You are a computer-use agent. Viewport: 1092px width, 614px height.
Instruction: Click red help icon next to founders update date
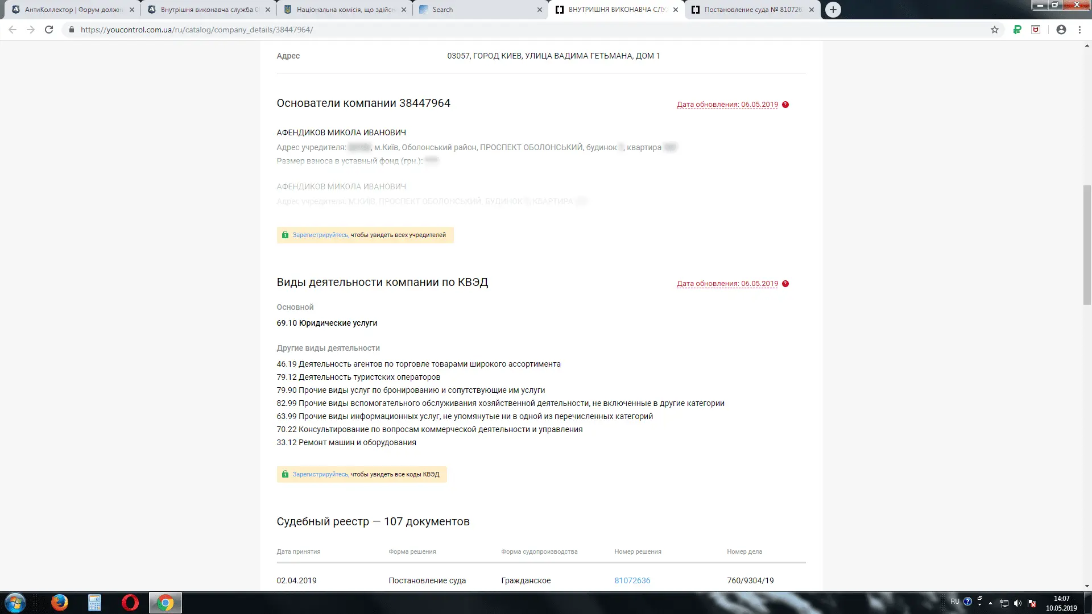pos(785,105)
